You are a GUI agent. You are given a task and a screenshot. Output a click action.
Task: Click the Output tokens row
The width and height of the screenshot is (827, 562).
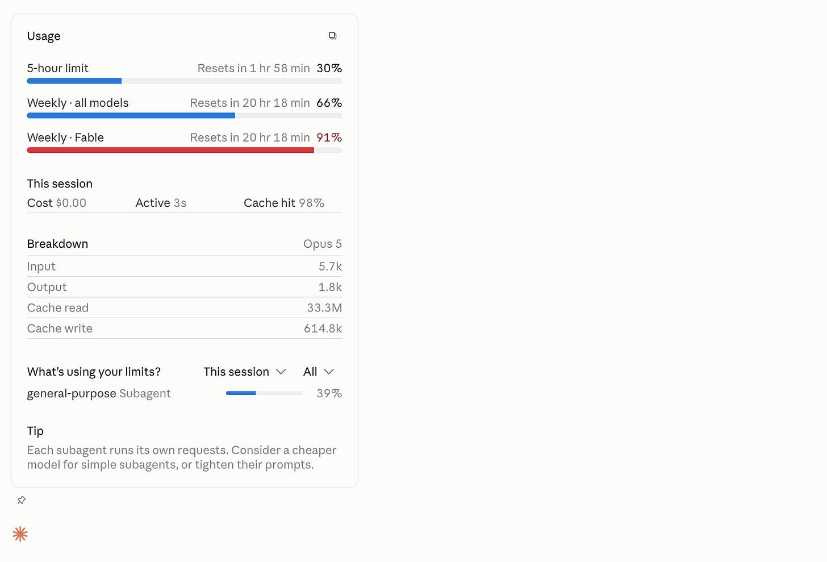pyautogui.click(x=185, y=287)
